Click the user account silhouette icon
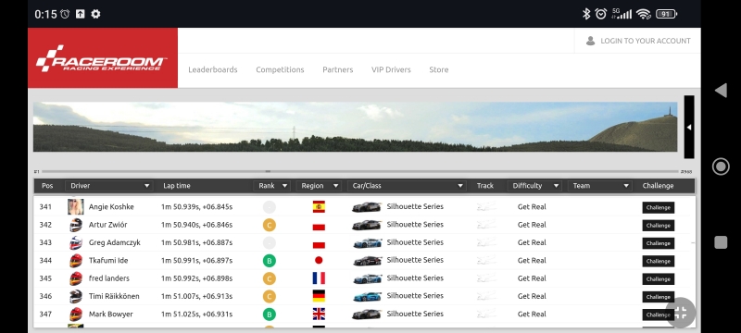 click(x=590, y=41)
